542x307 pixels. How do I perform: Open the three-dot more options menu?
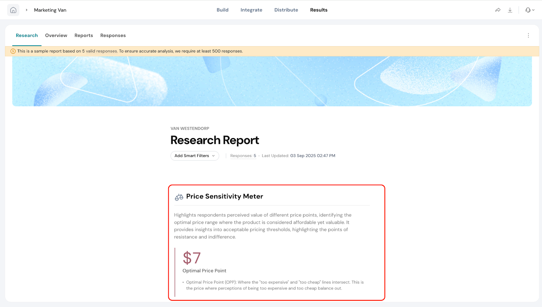[528, 36]
